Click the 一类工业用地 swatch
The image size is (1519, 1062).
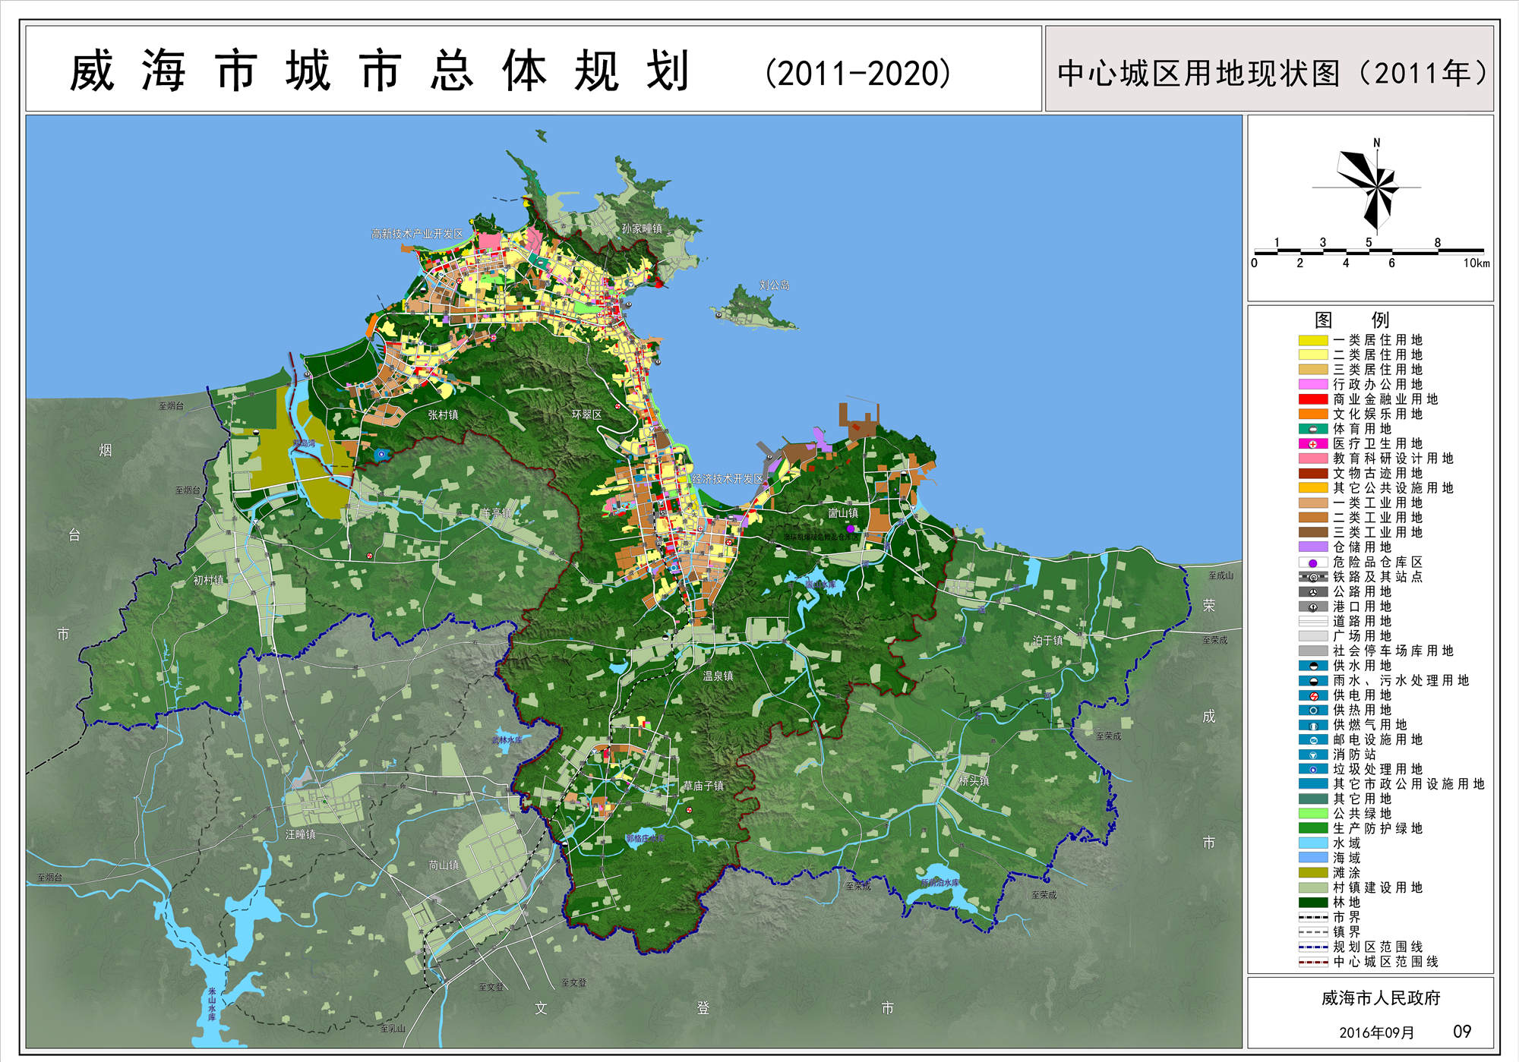click(x=1312, y=503)
